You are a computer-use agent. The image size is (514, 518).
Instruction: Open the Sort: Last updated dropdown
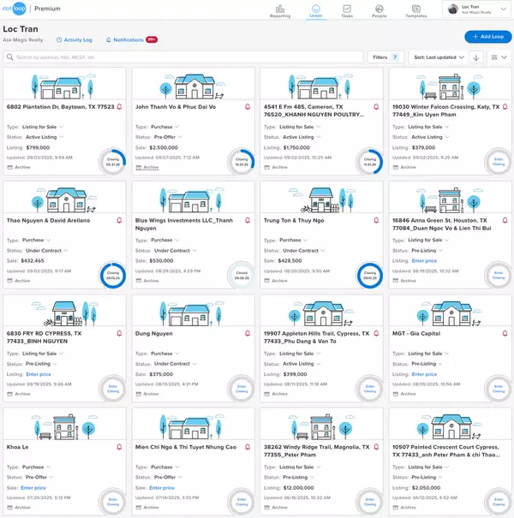(x=439, y=57)
